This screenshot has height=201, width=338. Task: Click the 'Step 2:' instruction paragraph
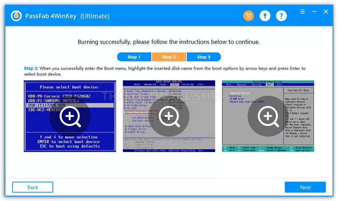pos(165,71)
